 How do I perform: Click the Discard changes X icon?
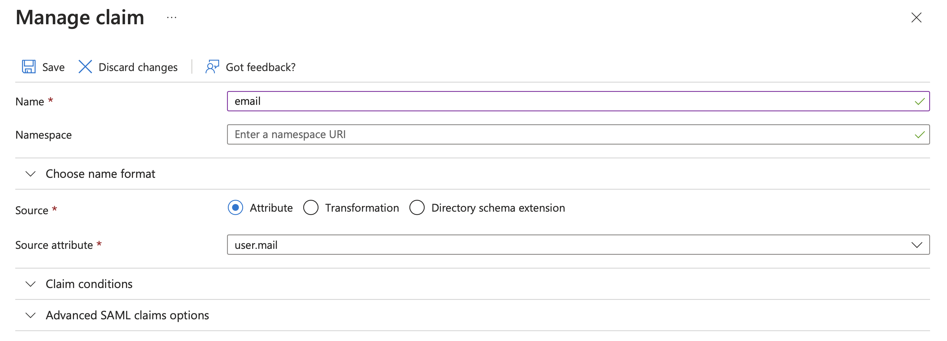tap(85, 67)
